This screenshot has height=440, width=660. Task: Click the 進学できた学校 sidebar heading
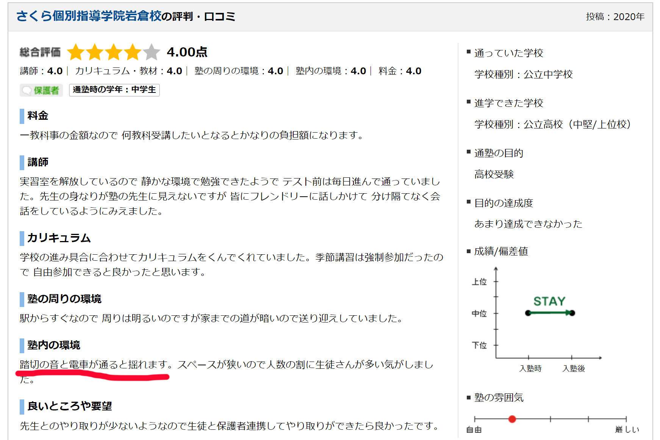tap(508, 103)
